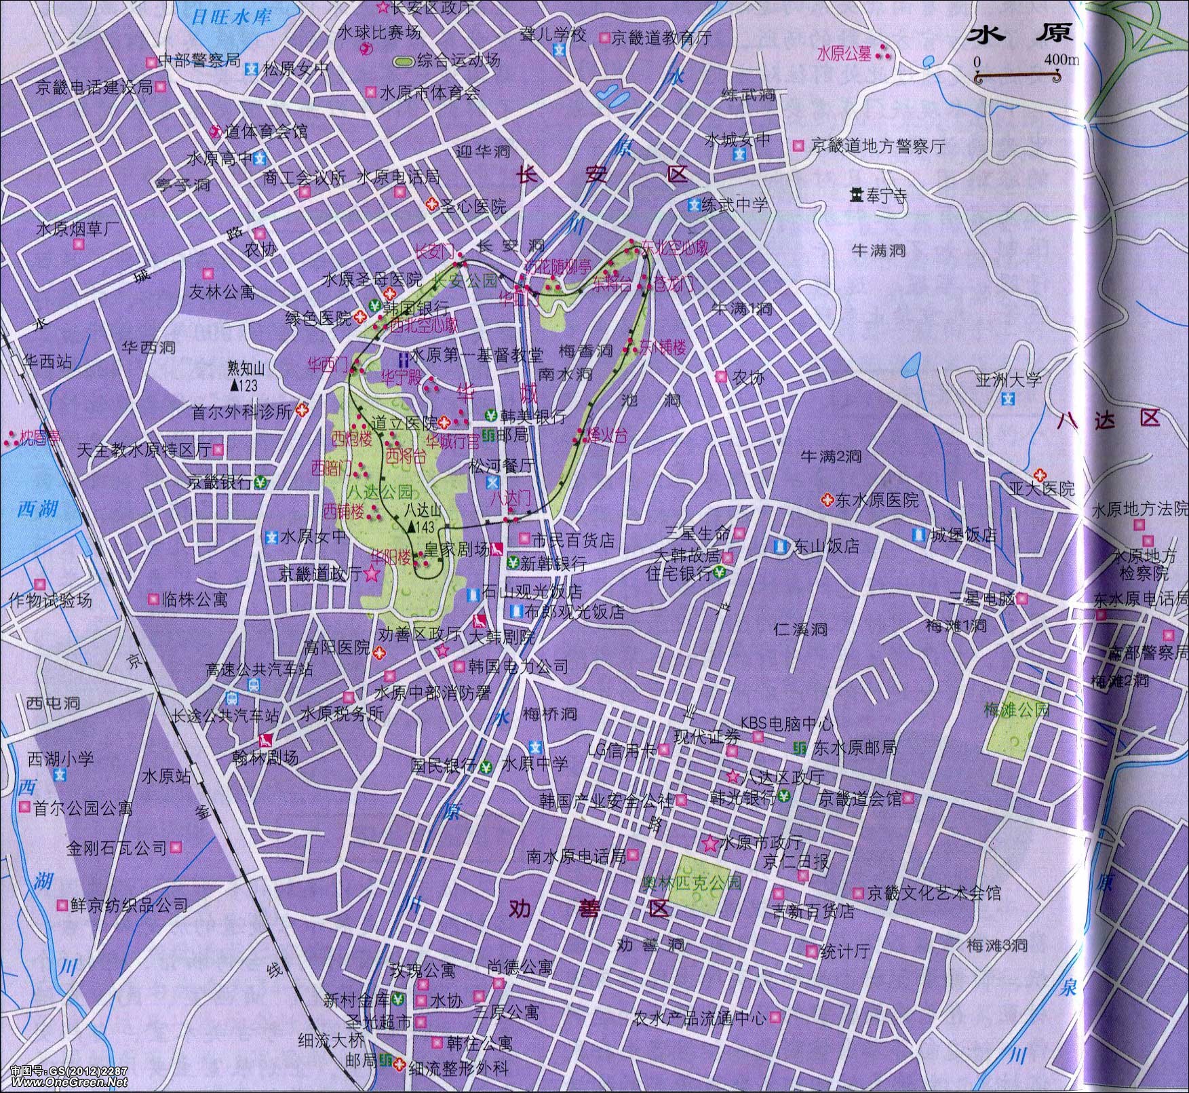Click the star icon for 京畿道政厅

[371, 574]
